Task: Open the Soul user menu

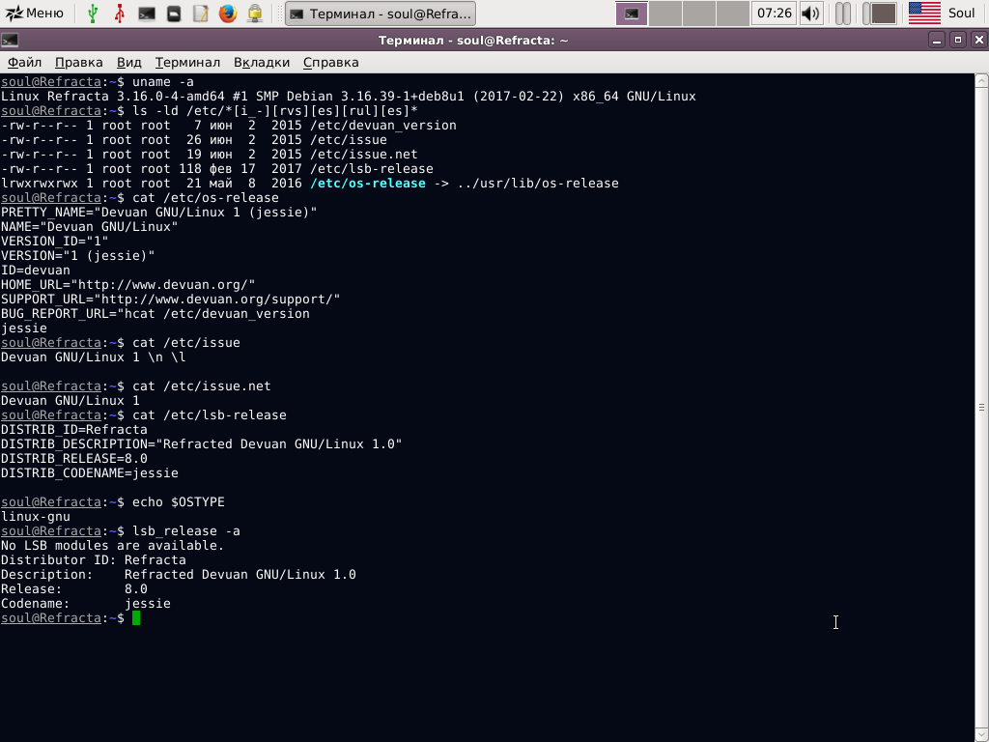Action: click(x=961, y=14)
